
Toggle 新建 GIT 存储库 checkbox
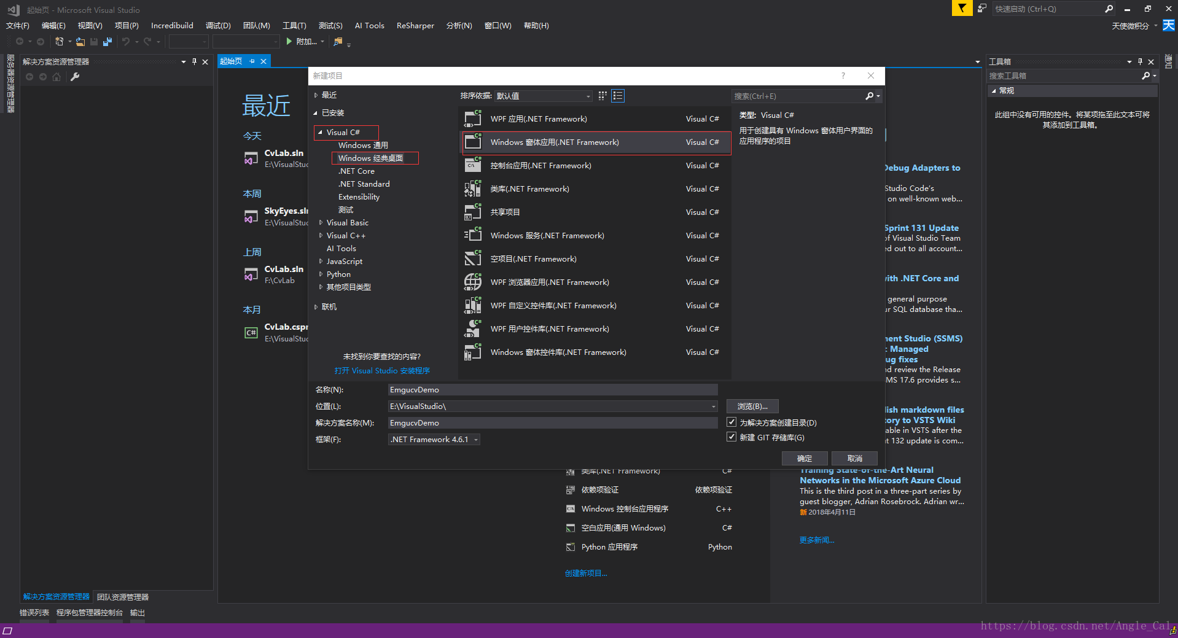point(731,437)
